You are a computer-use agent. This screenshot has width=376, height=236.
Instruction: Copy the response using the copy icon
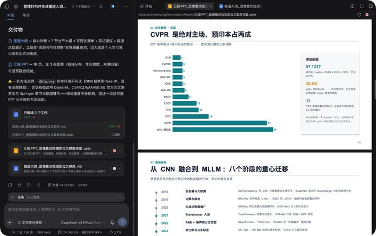pyautogui.click(x=10, y=185)
